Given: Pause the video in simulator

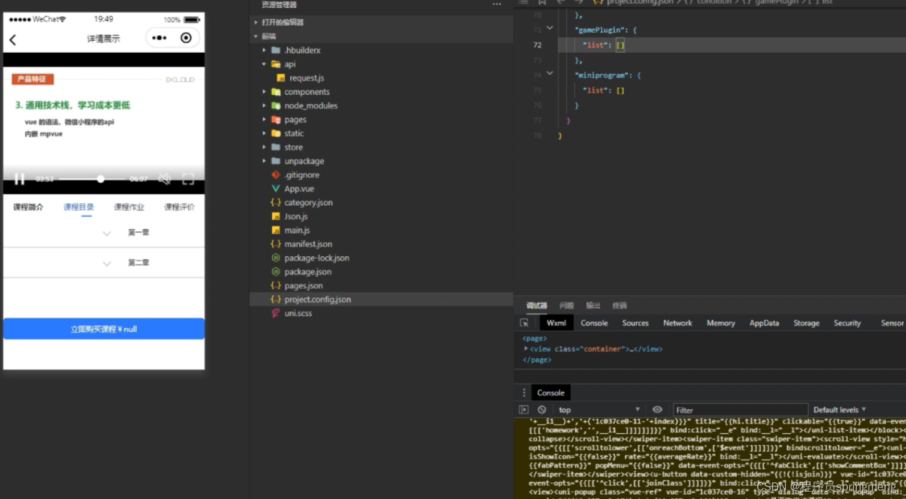Looking at the screenshot, I should click(x=19, y=179).
